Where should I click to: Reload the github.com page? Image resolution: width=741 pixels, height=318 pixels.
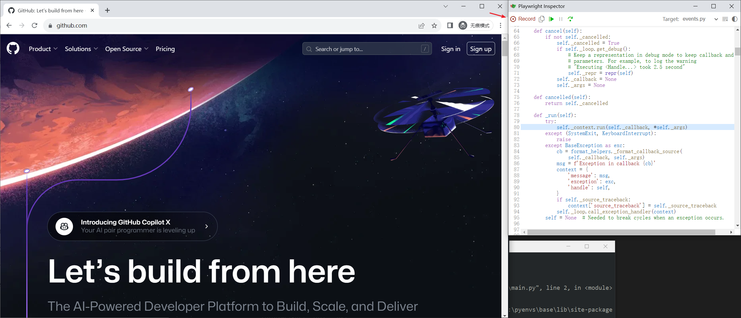[x=35, y=25]
